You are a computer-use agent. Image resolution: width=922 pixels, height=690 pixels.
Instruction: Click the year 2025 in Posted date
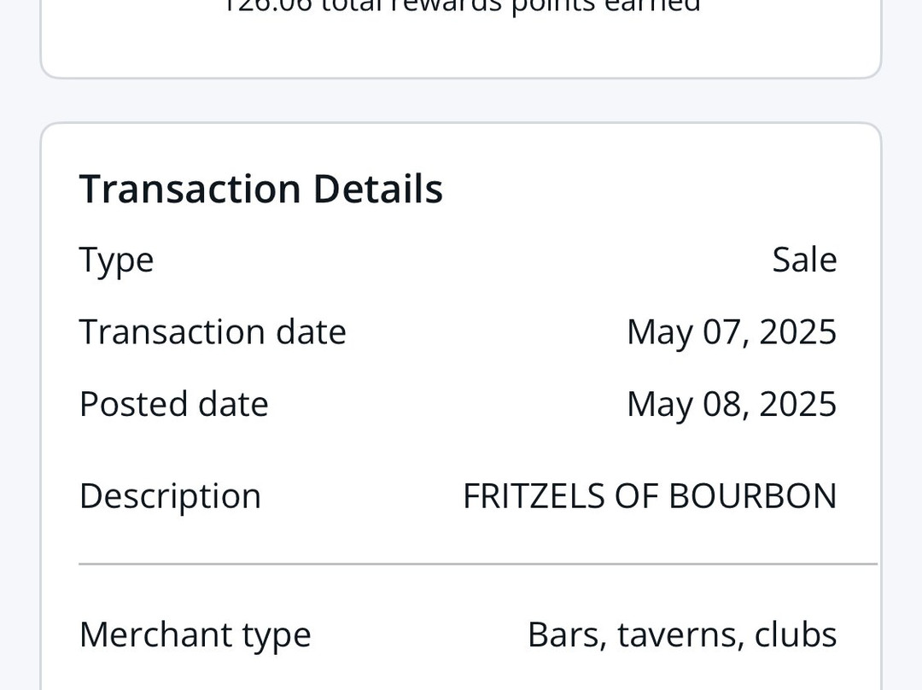pos(797,404)
